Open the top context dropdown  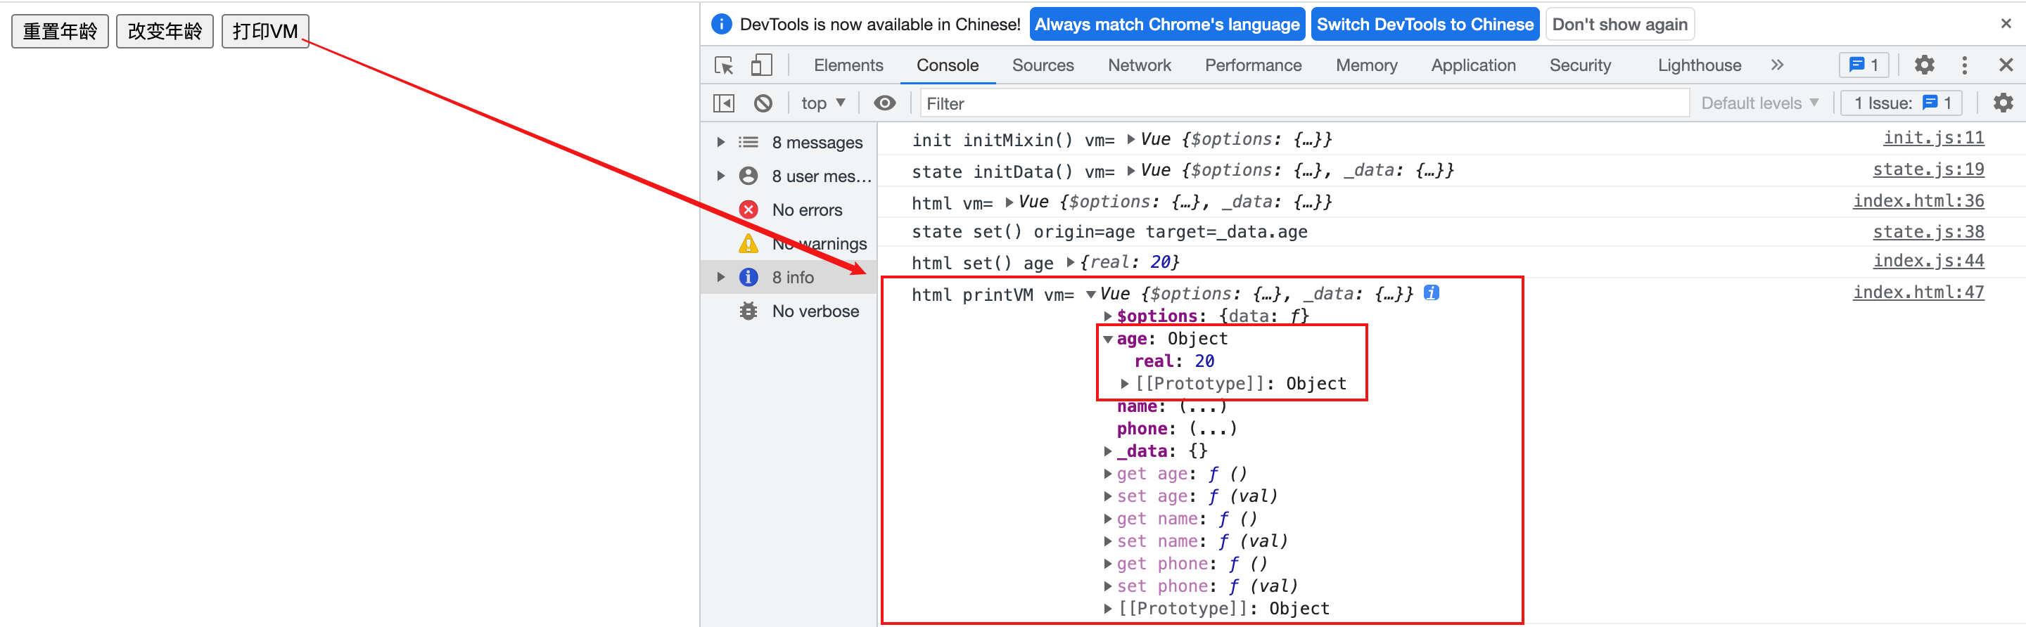tap(822, 104)
